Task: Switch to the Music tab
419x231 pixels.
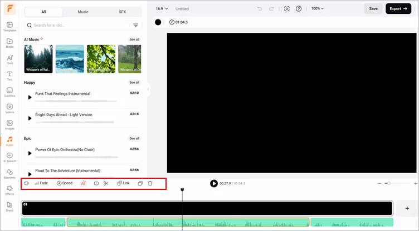Action: [x=83, y=12]
